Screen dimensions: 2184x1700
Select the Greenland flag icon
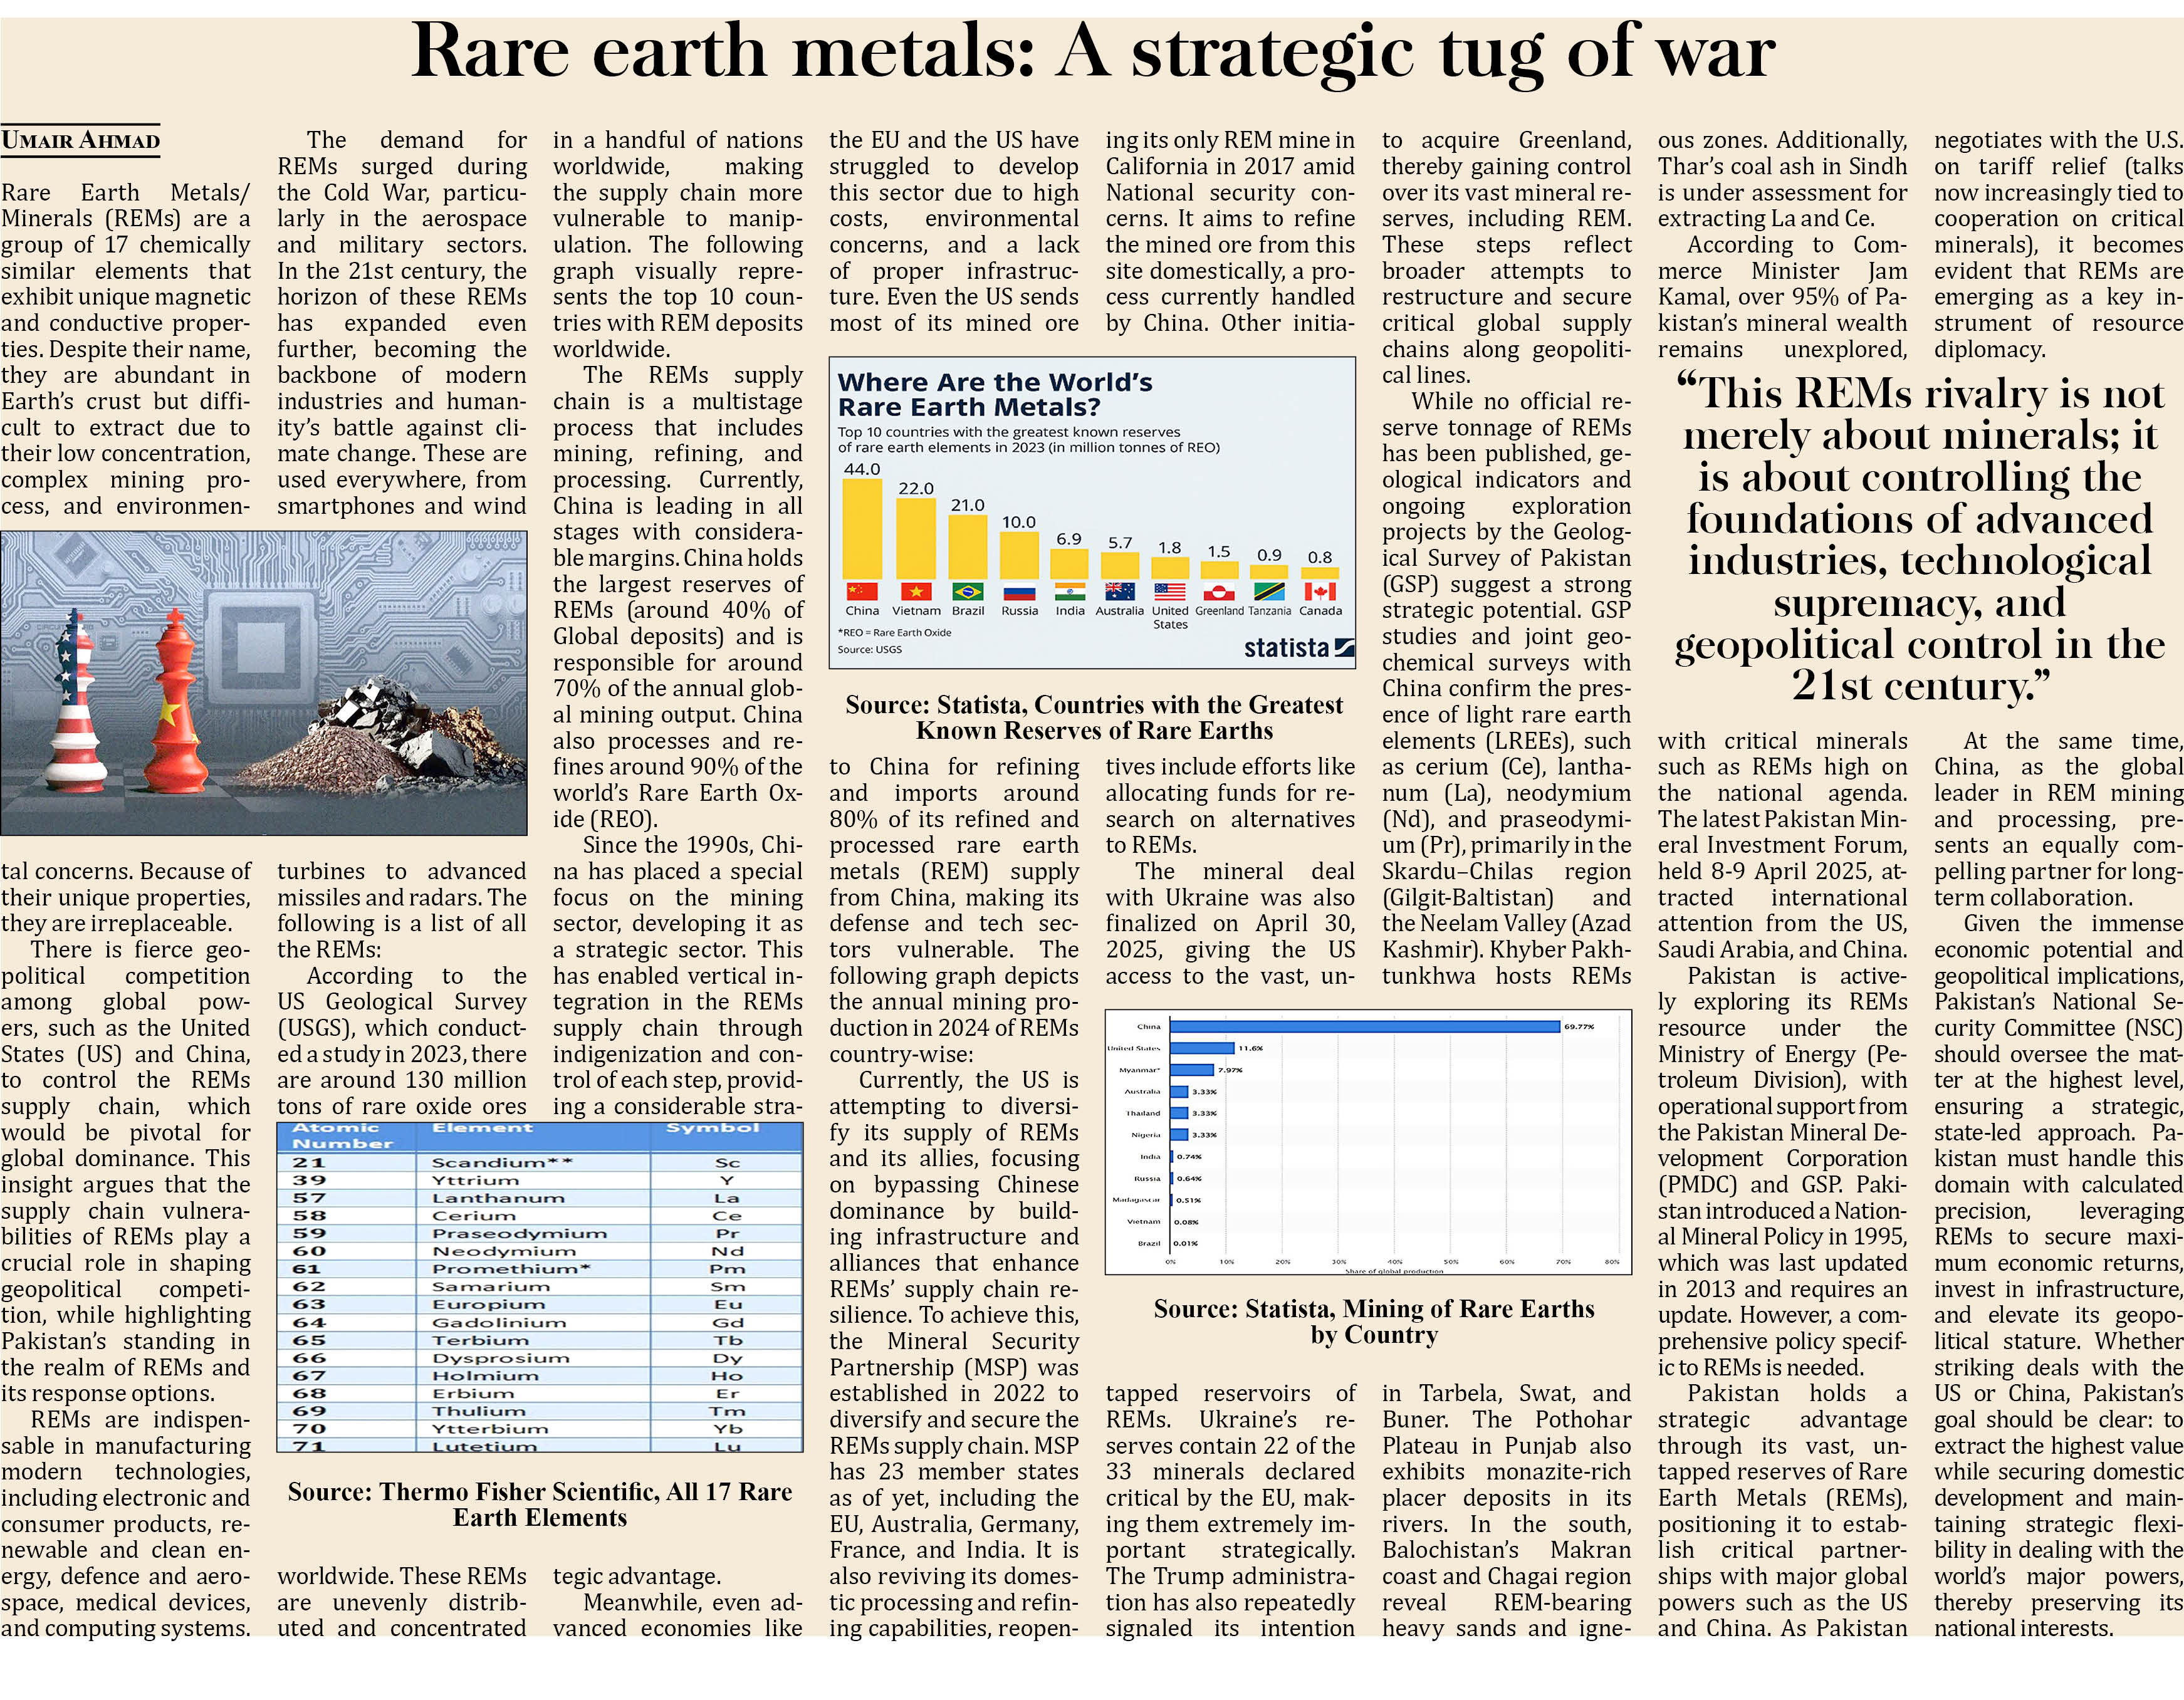click(x=1221, y=593)
